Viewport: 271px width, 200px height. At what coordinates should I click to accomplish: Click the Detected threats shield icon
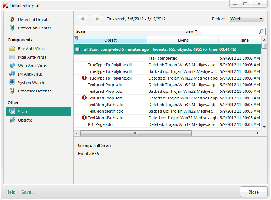[x=12, y=20]
